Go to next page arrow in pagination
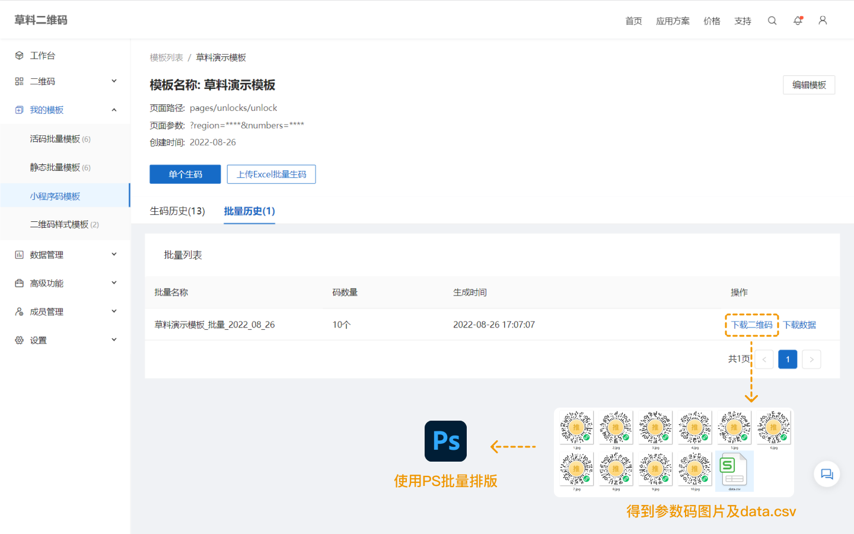Viewport: 854px width, 534px height. pyautogui.click(x=811, y=360)
